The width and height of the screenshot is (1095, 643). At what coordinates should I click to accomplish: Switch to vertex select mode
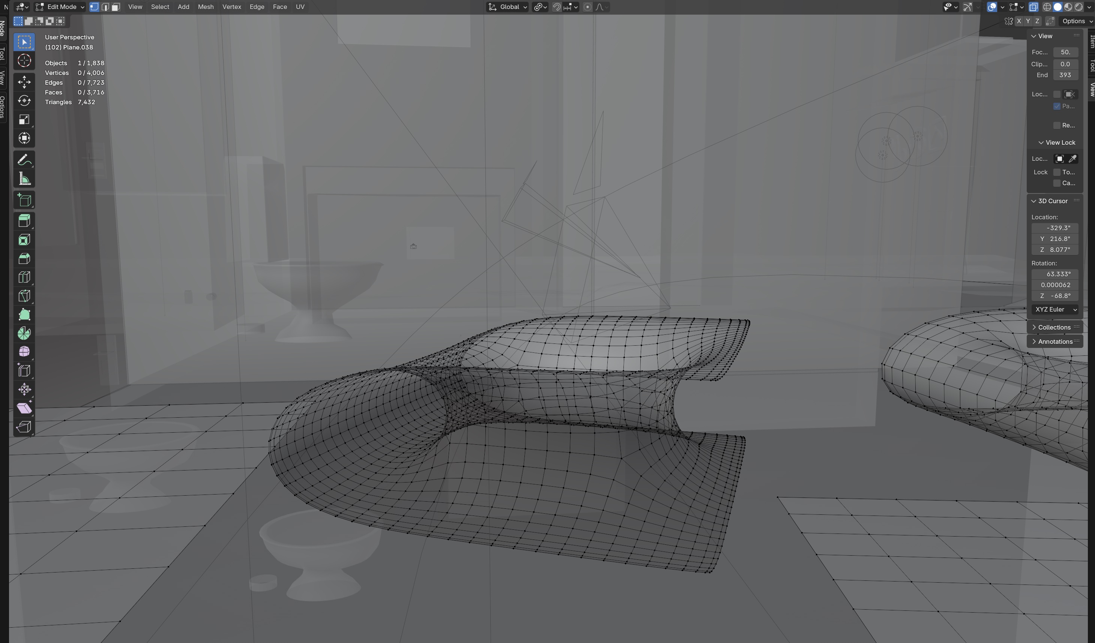(94, 7)
